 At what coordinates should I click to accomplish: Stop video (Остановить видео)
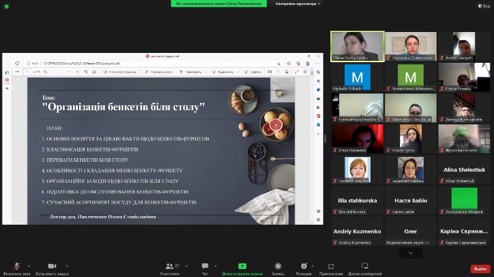point(52,269)
